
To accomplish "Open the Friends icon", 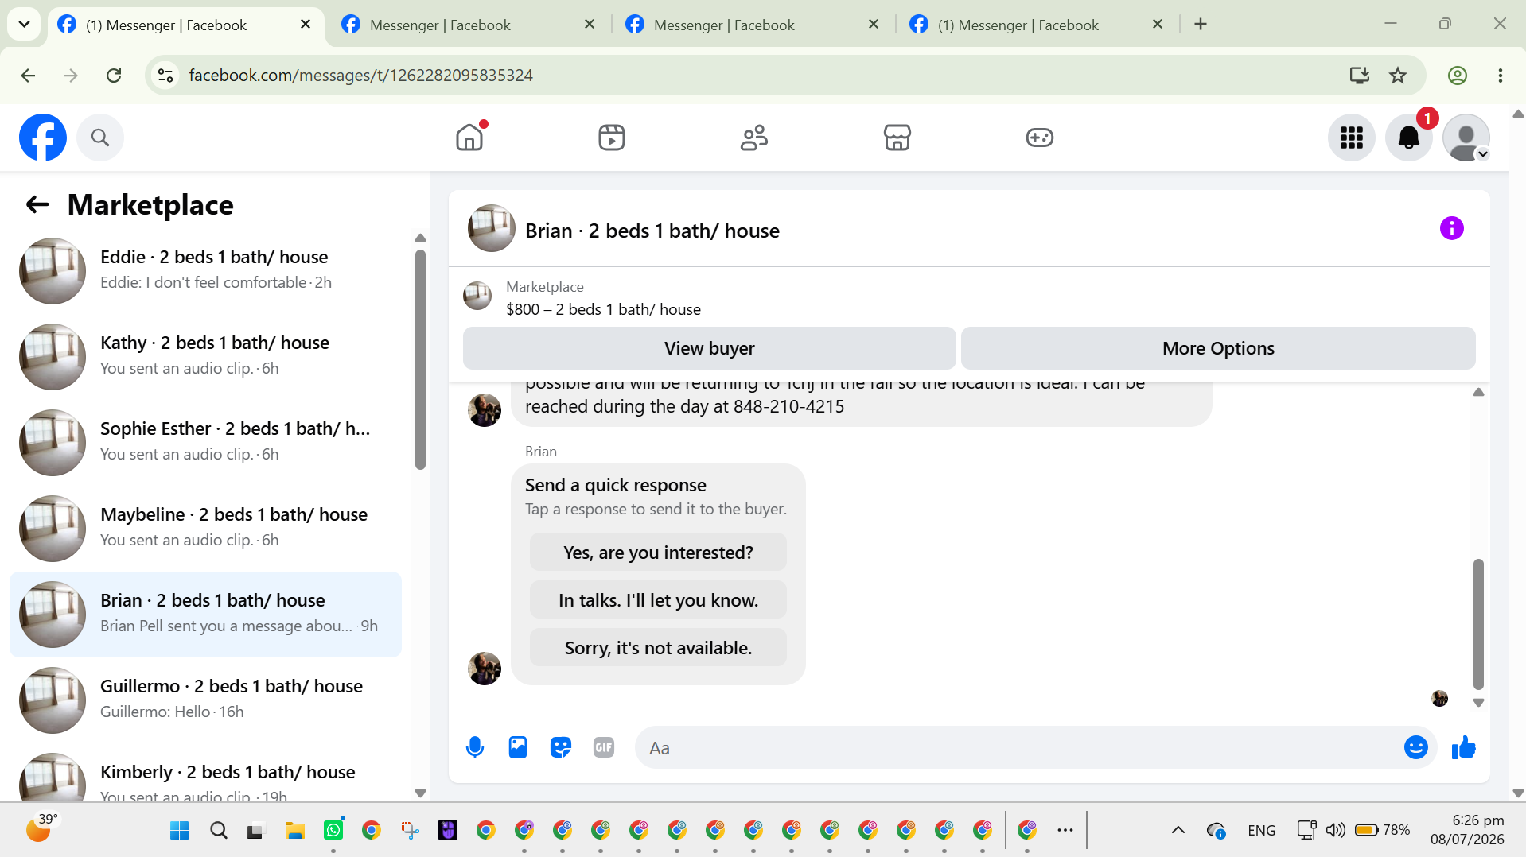I will click(754, 138).
